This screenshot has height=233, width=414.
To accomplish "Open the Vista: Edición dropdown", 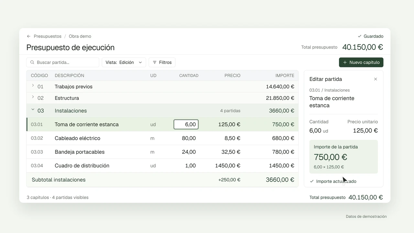I will coord(124,62).
